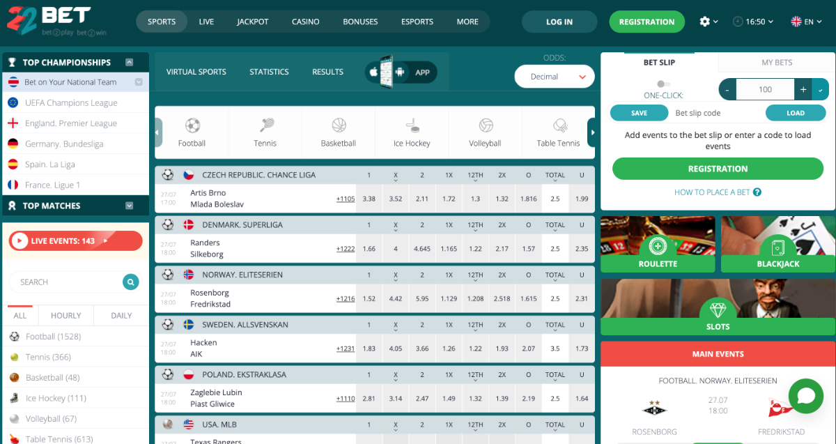Click the Load bet slip button

796,113
